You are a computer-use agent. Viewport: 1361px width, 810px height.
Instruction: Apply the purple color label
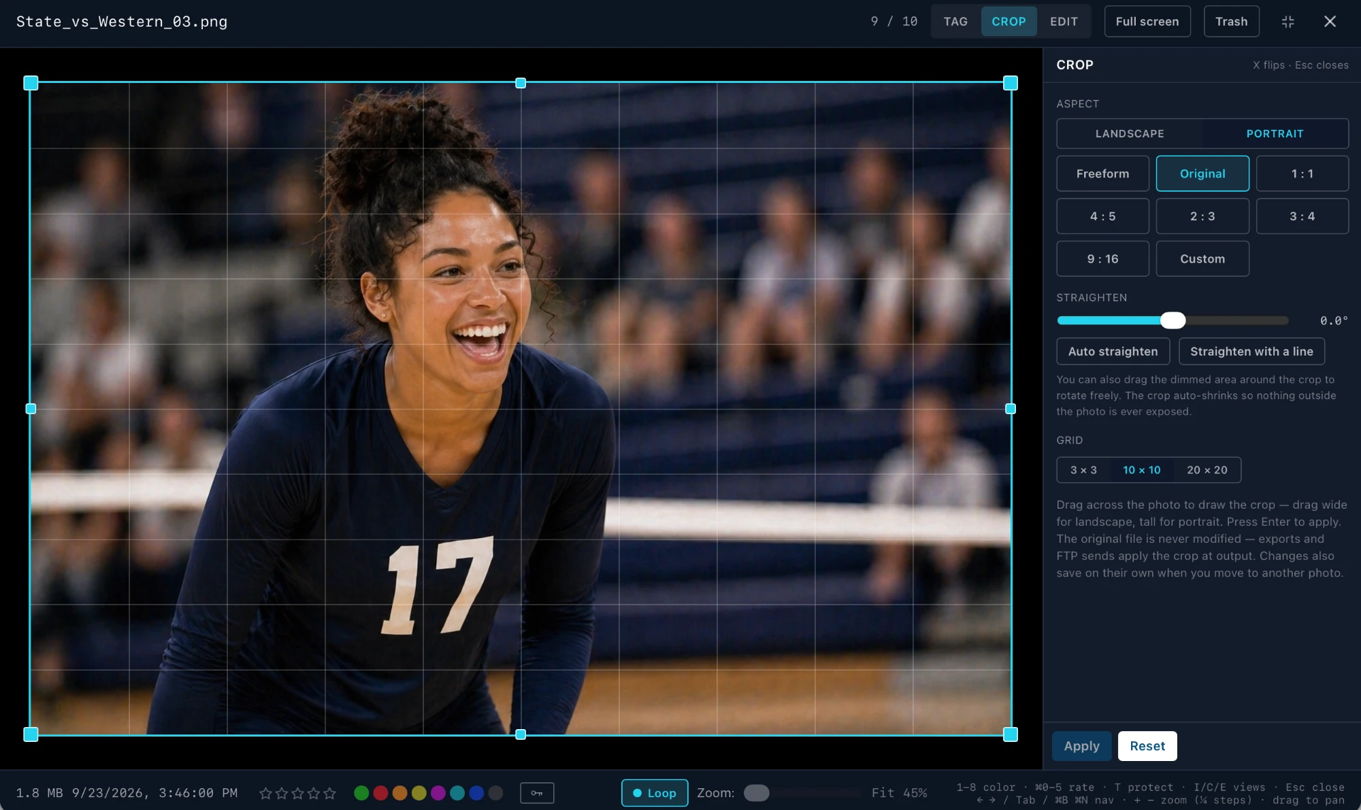tap(438, 793)
